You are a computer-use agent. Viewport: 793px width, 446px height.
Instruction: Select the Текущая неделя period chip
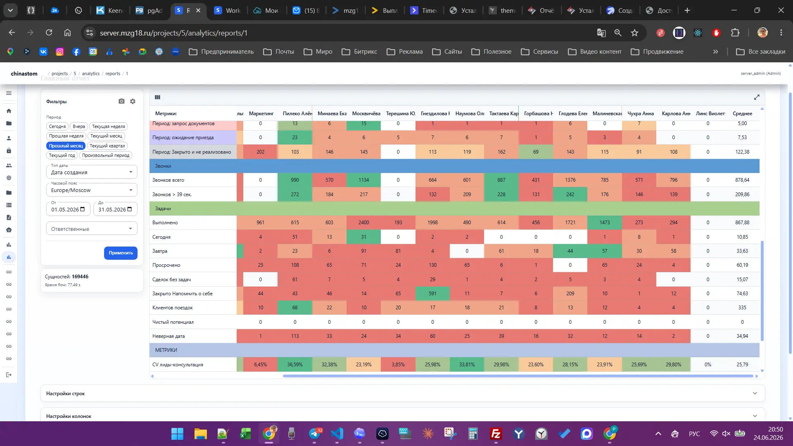pos(109,126)
